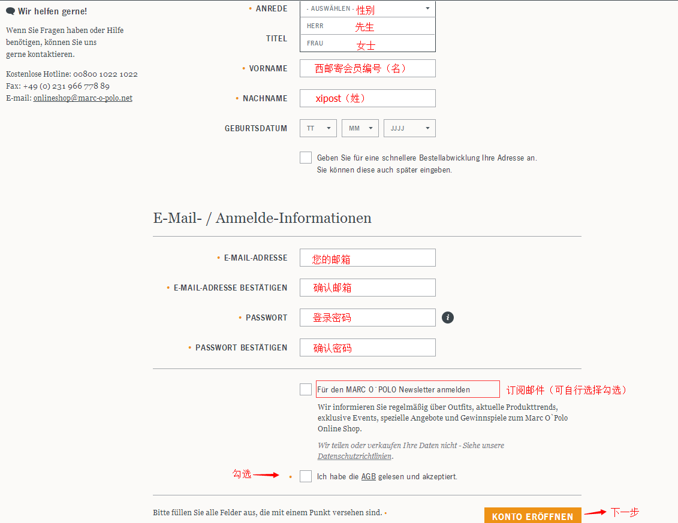
Task: Expand the JJJJ year dropdown
Action: [x=409, y=128]
